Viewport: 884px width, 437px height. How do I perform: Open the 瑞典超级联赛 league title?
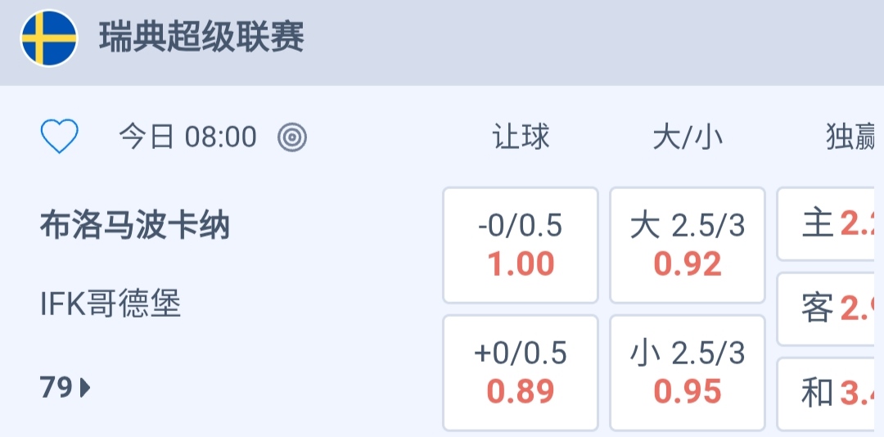[x=201, y=38]
